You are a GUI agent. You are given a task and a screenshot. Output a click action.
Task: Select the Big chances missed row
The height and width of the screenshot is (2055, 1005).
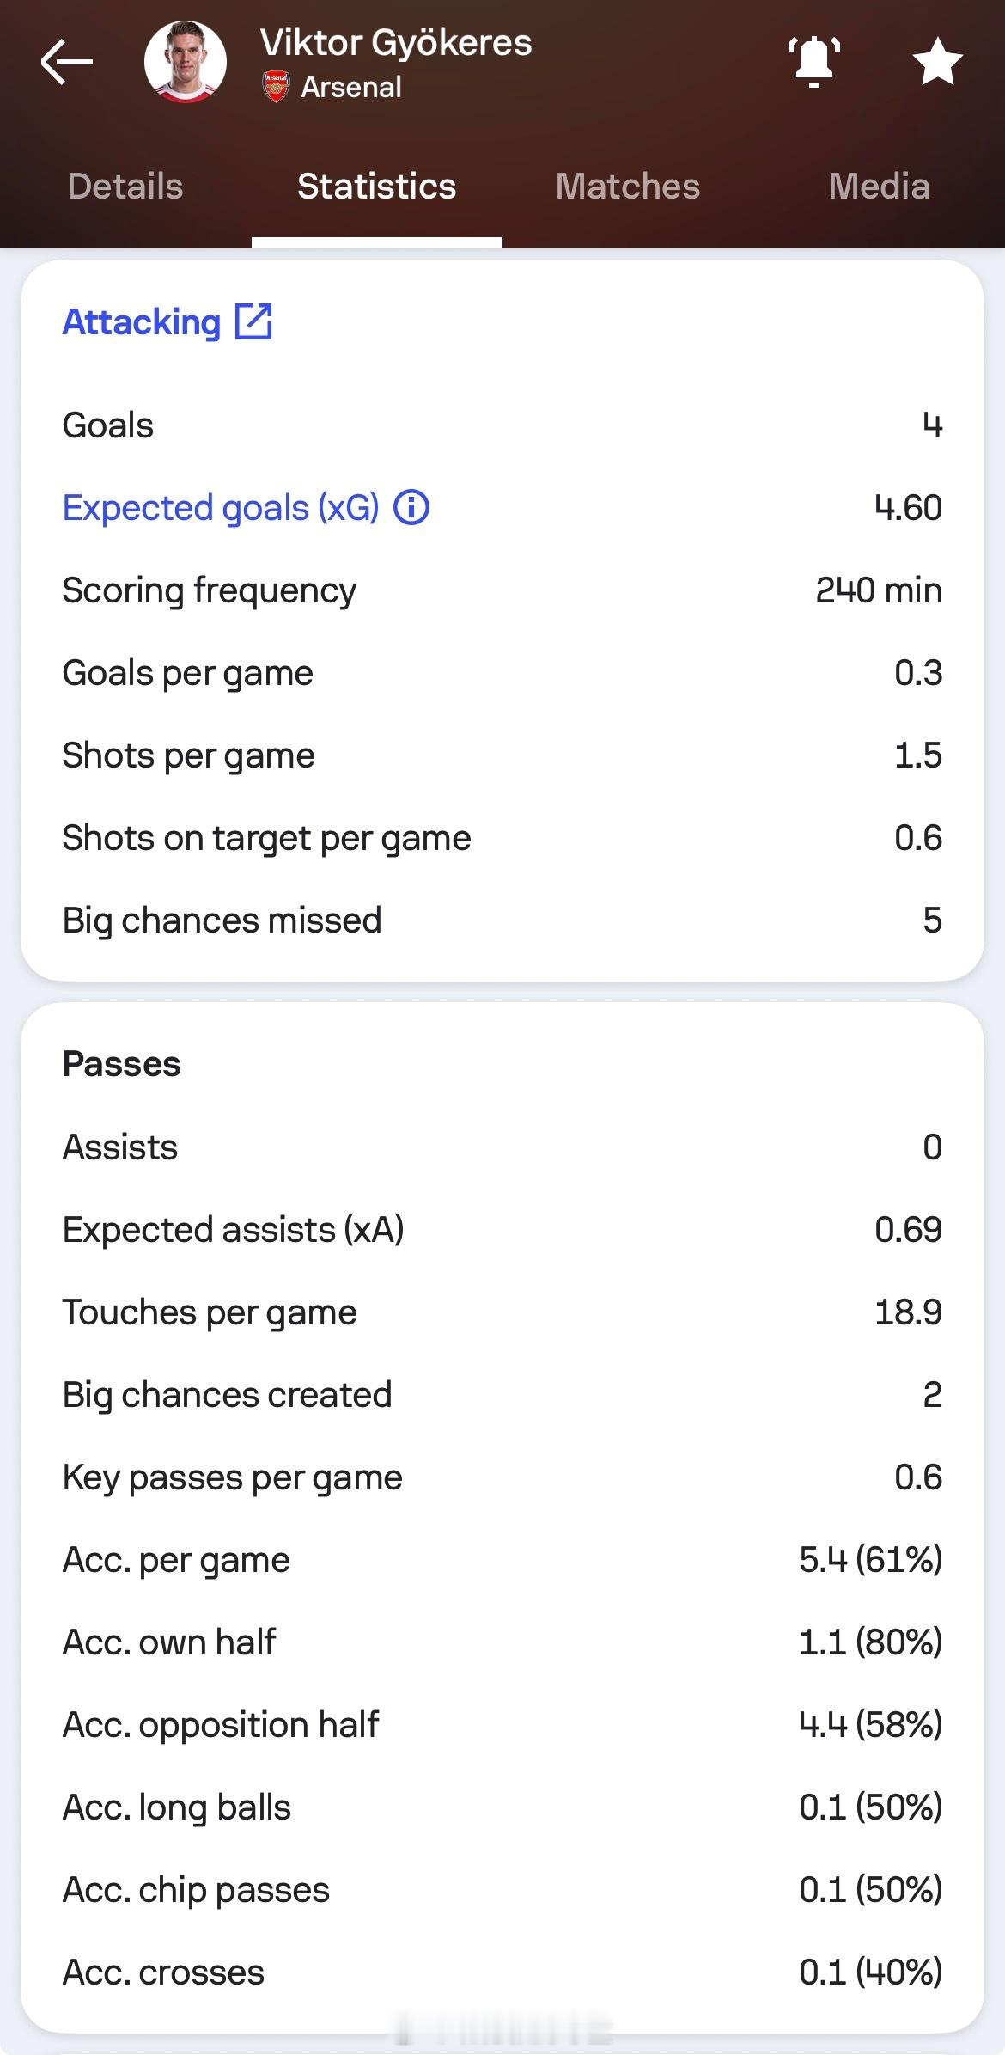[502, 920]
